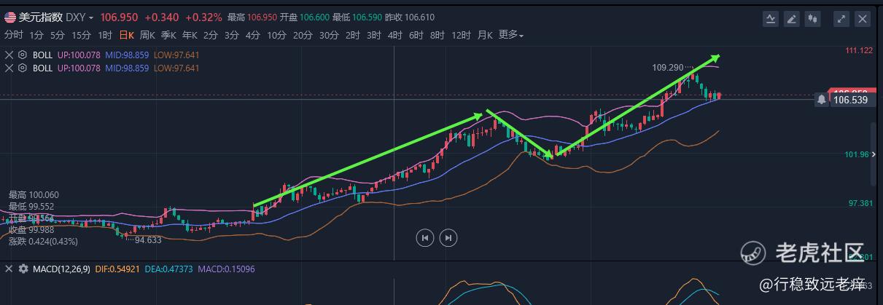Select the 日K daily timeframe

pyautogui.click(x=127, y=34)
